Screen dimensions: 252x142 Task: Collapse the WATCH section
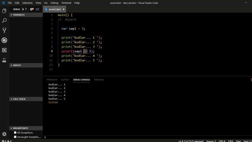tap(26, 65)
